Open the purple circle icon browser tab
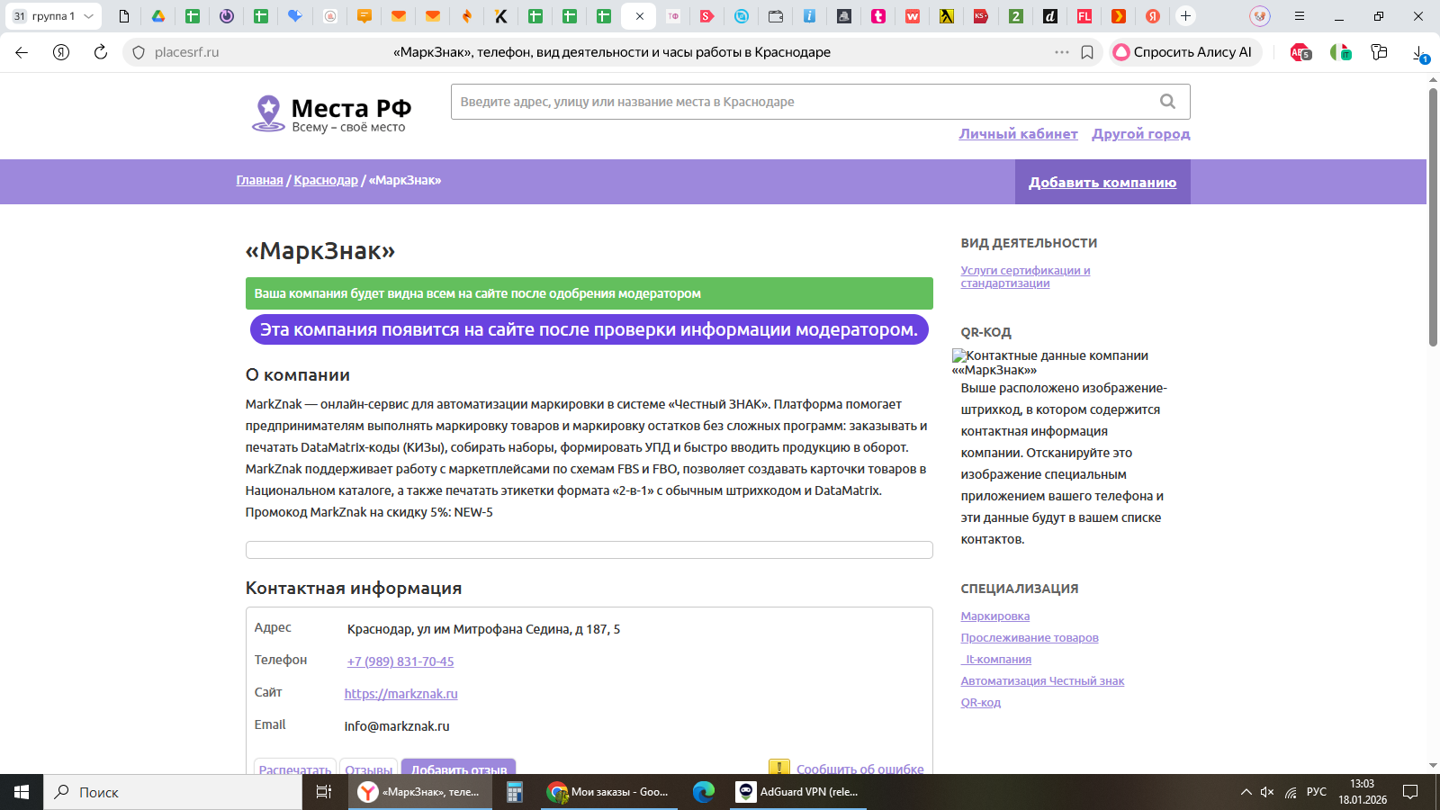The height and width of the screenshot is (810, 1440). click(227, 16)
